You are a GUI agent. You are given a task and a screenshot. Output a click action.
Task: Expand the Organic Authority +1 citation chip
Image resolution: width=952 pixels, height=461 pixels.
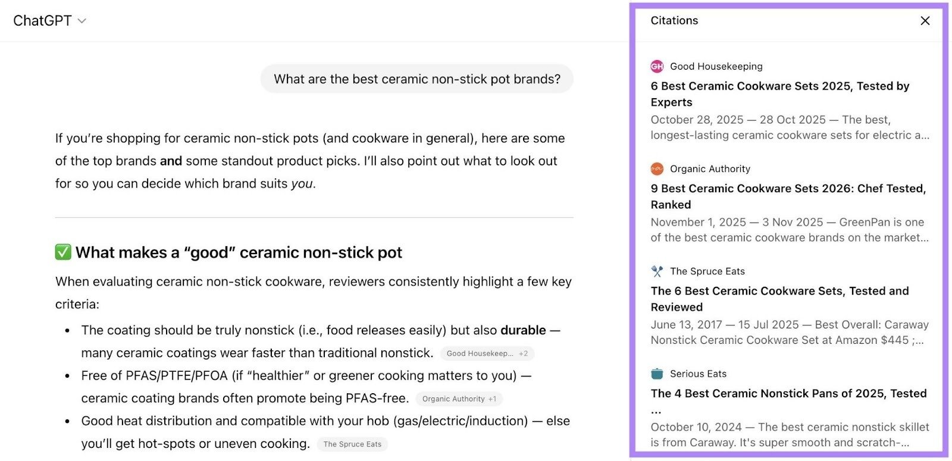[x=459, y=399]
